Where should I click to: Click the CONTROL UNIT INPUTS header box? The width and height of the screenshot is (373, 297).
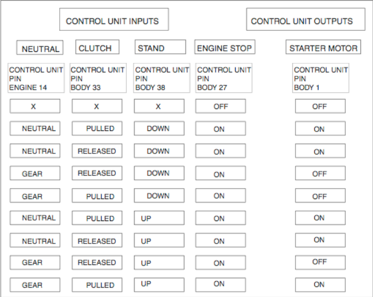pos(113,21)
